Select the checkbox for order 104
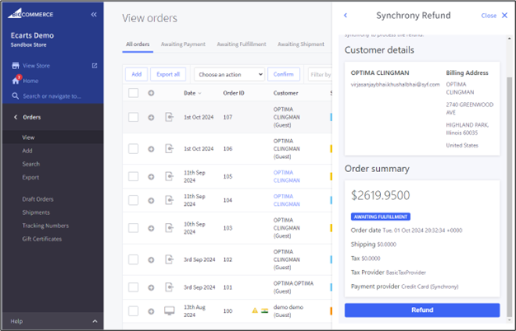Viewport: 516px width, 331px height. (x=134, y=200)
